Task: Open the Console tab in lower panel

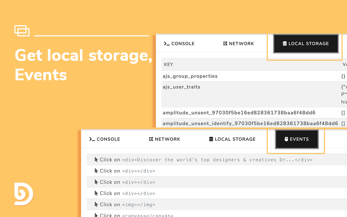Action: (105, 139)
